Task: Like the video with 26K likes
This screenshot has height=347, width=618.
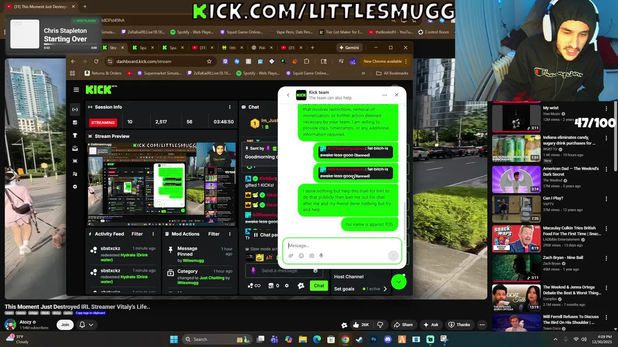Action: pyautogui.click(x=361, y=325)
